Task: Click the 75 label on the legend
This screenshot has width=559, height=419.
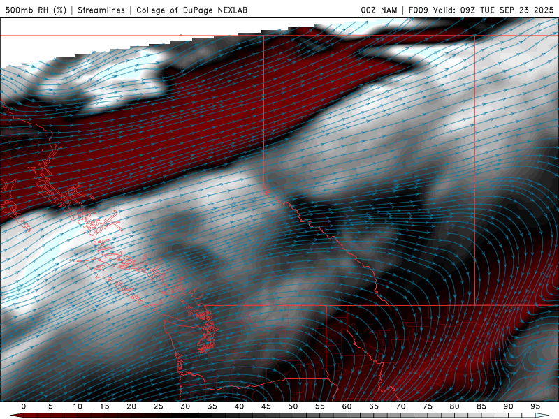Action: tap(428, 406)
